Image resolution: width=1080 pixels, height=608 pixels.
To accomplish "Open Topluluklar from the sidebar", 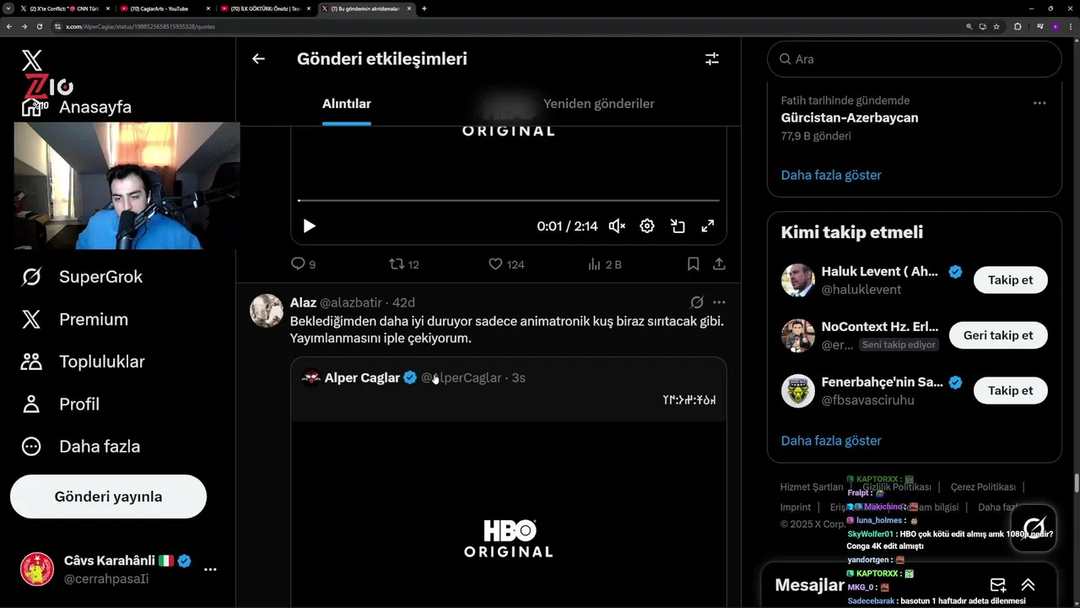I will click(x=83, y=361).
